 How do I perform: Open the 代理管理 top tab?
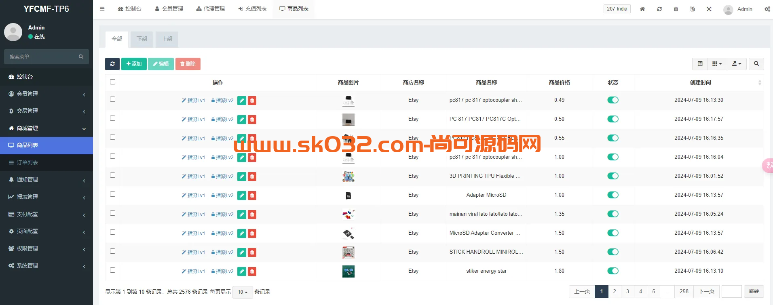coord(210,9)
